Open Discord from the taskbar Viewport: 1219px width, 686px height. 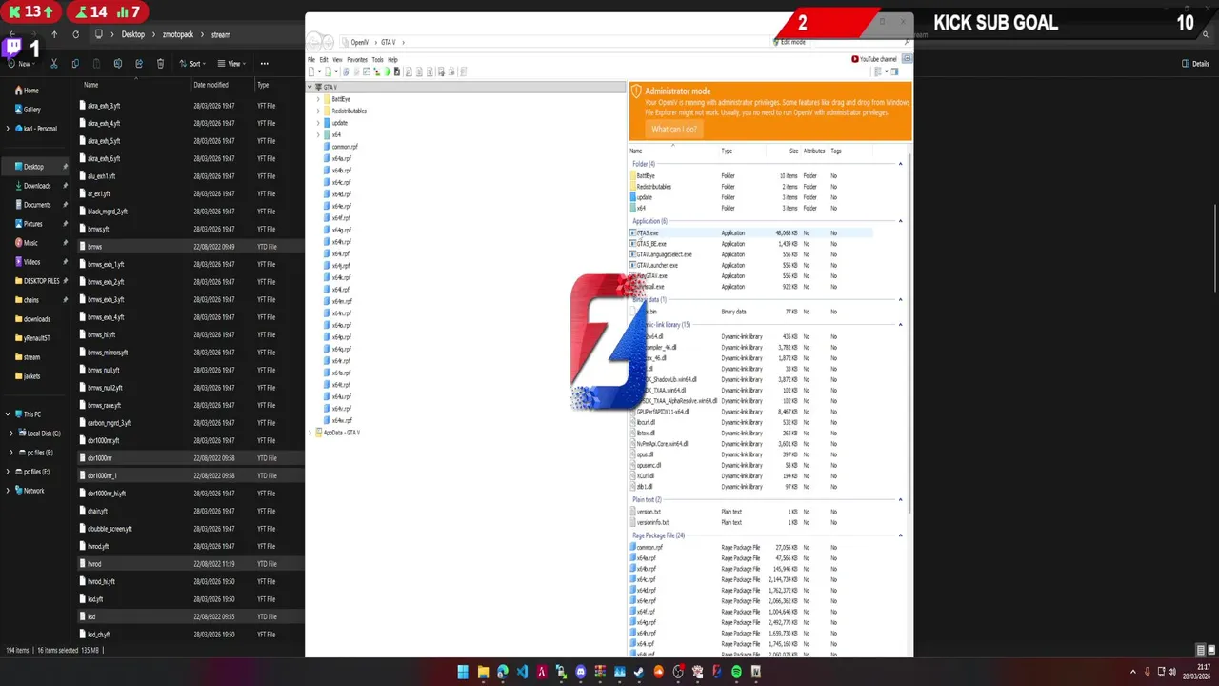click(x=581, y=672)
